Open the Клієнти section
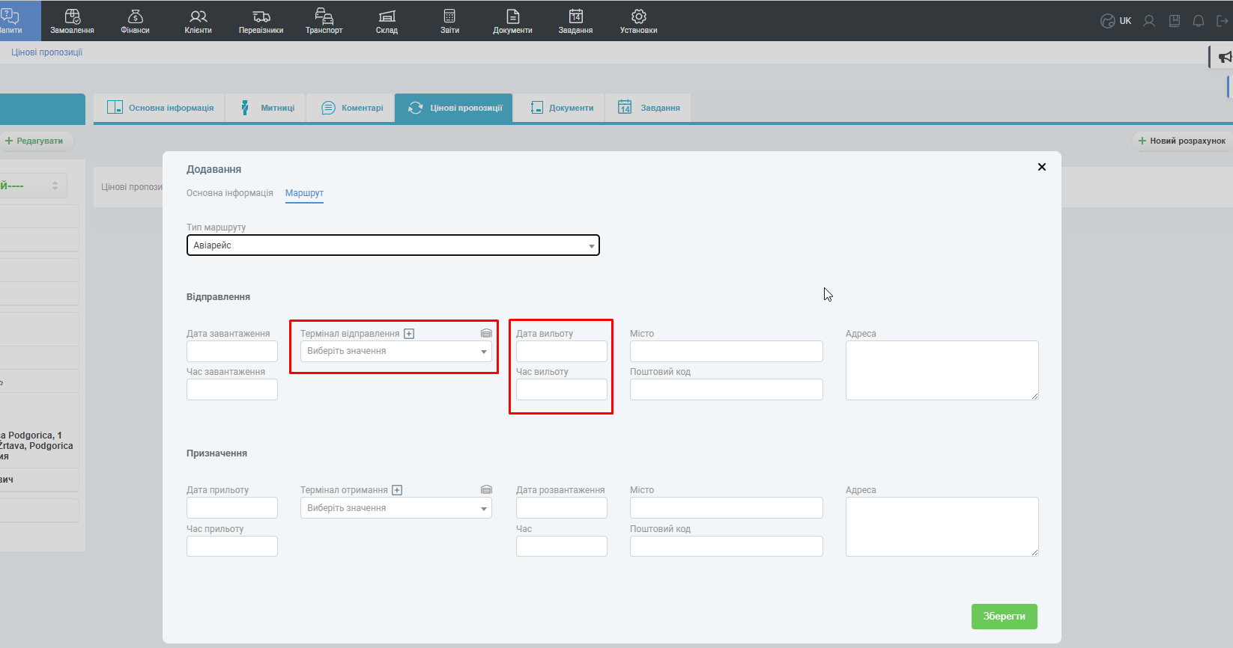This screenshot has height=648, width=1233. (198, 21)
